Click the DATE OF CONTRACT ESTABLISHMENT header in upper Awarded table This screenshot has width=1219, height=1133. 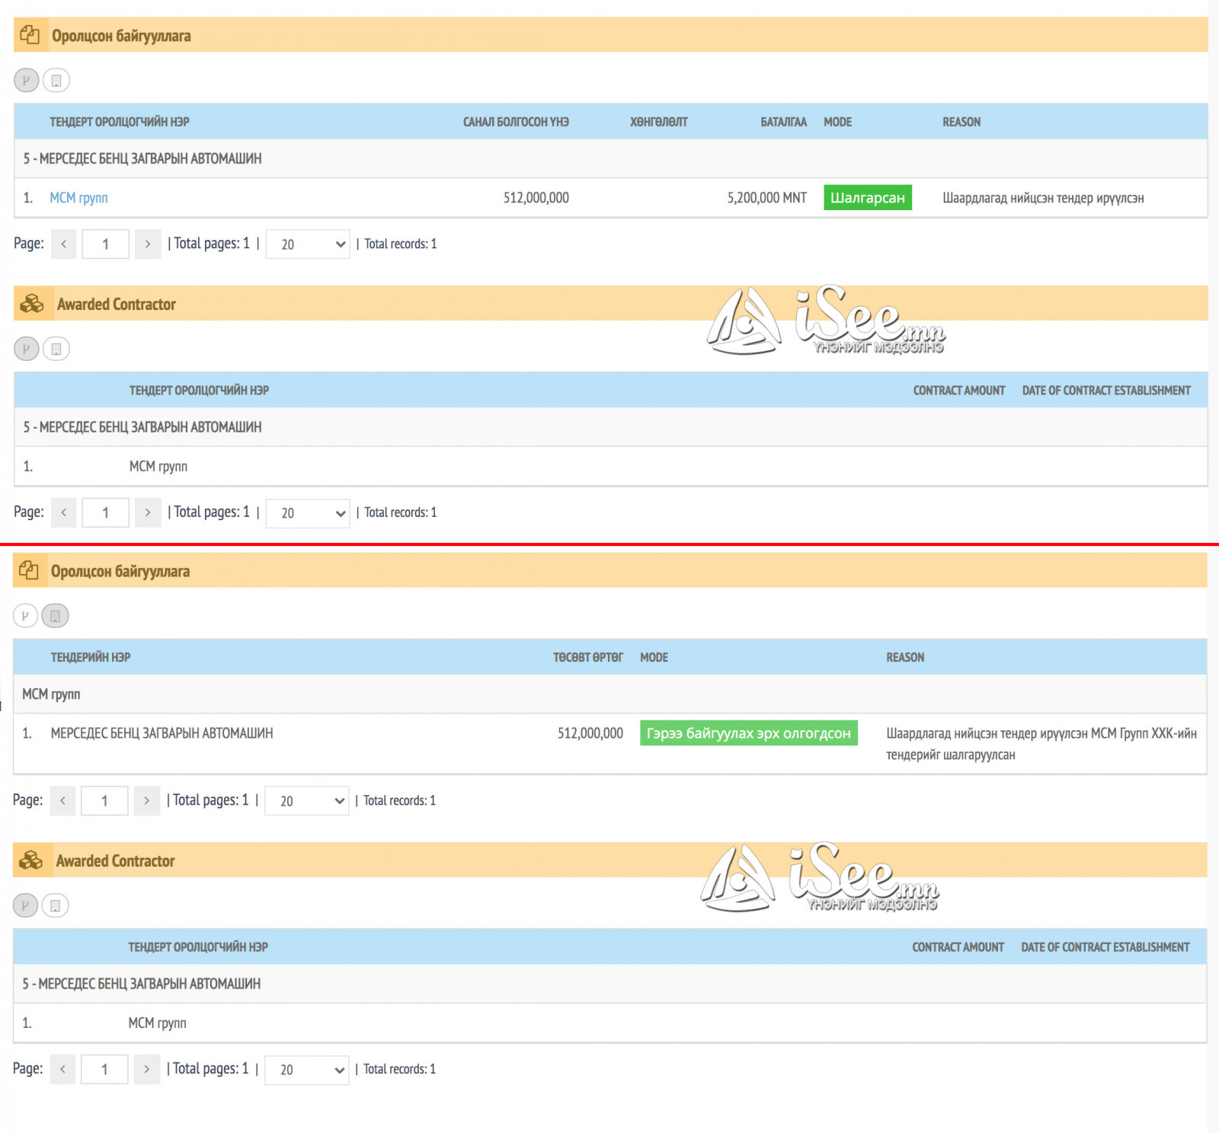pos(1106,391)
